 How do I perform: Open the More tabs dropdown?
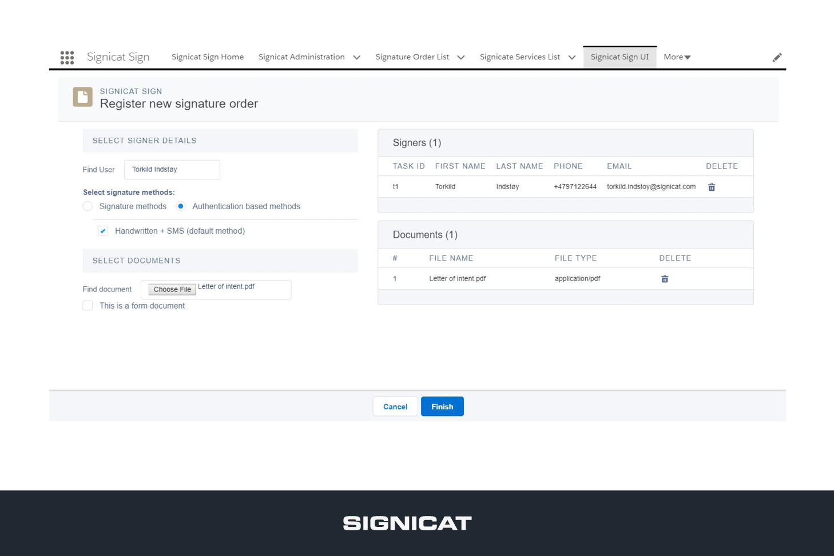(677, 57)
